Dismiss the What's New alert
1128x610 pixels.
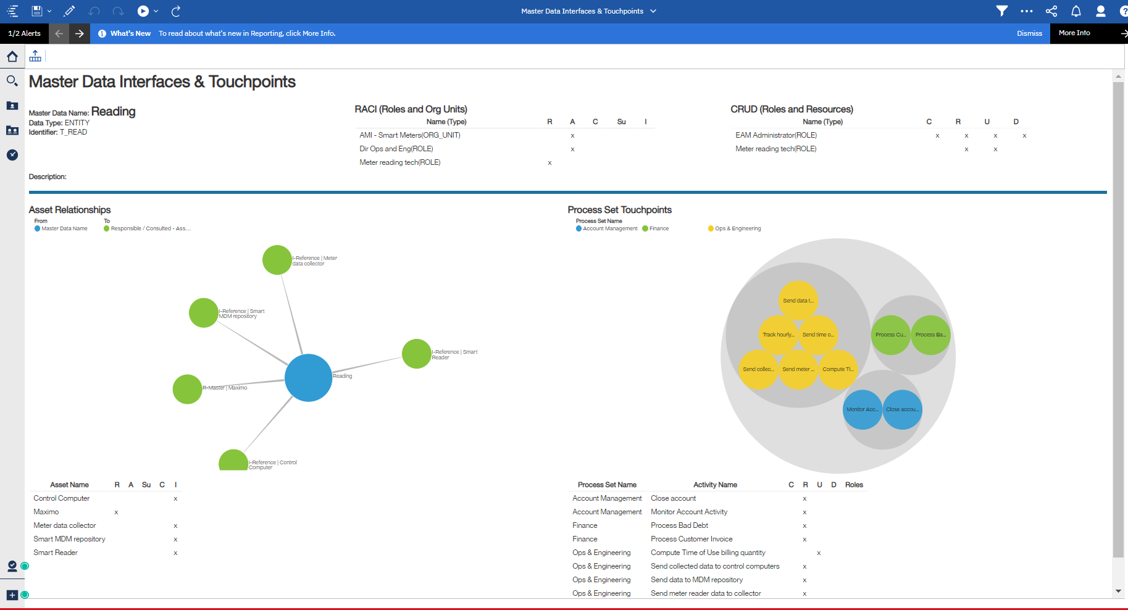coord(1029,33)
